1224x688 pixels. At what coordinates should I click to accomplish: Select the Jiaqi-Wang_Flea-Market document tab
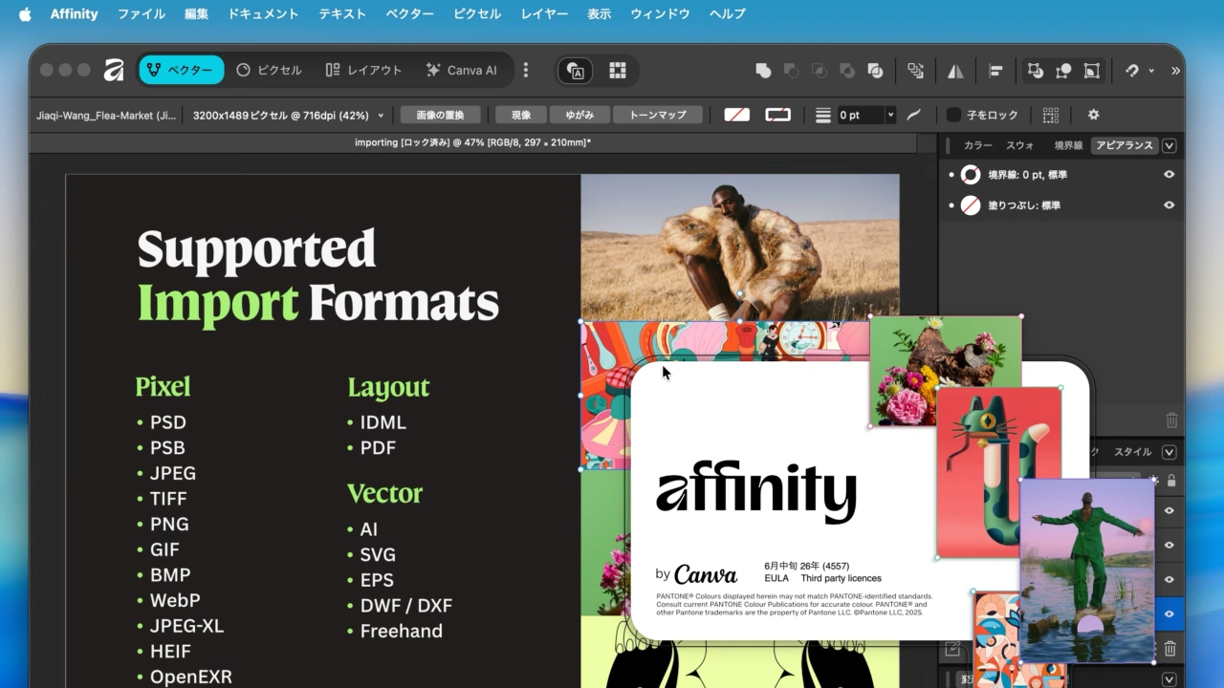(x=106, y=115)
